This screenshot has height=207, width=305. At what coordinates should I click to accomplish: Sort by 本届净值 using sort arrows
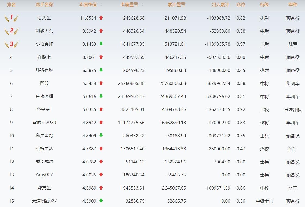101,5
